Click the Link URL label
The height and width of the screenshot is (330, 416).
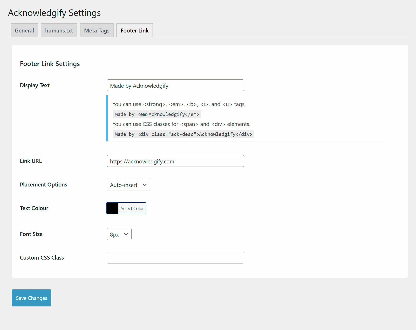[31, 161]
